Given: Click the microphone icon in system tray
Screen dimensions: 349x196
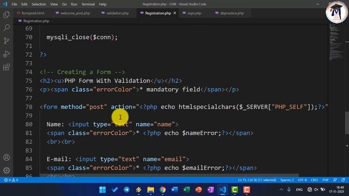Looking at the screenshot, I should click(x=289, y=189).
